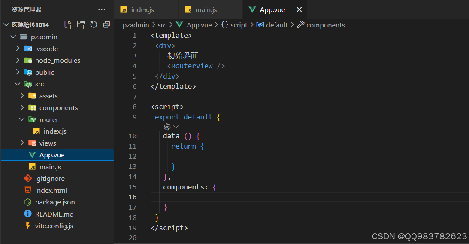Click the New File icon in explorer header
The image size is (469, 244).
tap(68, 24)
